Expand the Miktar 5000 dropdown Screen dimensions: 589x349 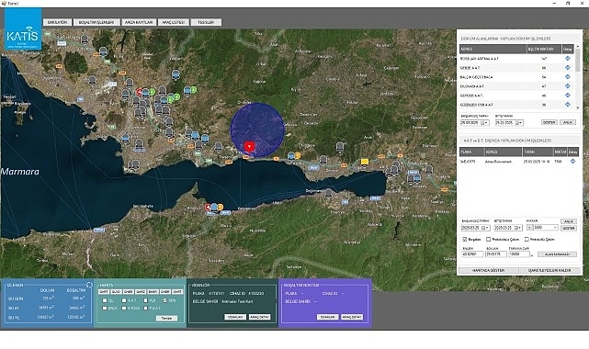pos(555,228)
